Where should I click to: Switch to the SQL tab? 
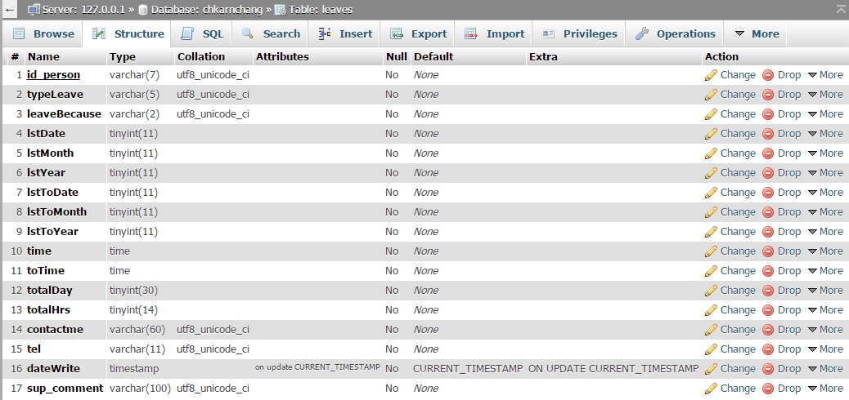pos(202,34)
